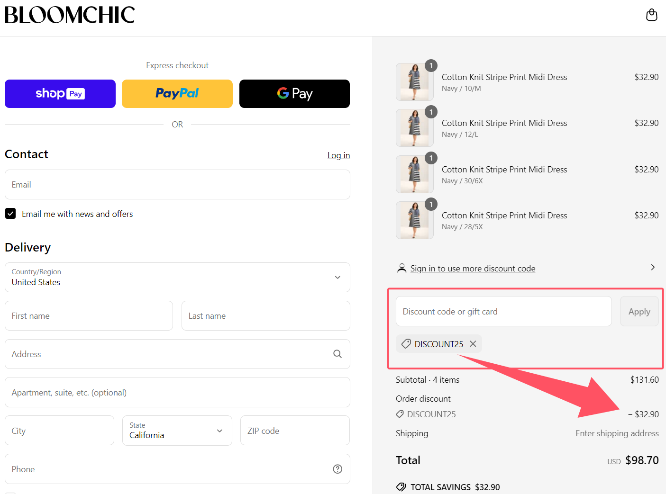The image size is (666, 494).
Task: Toggle Email me with news and offers
Action: click(10, 214)
